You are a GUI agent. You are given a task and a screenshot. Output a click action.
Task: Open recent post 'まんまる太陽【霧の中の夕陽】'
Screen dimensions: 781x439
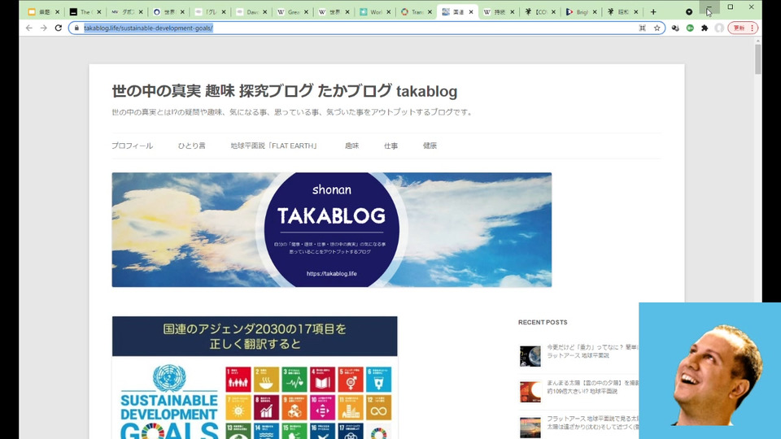(593, 387)
